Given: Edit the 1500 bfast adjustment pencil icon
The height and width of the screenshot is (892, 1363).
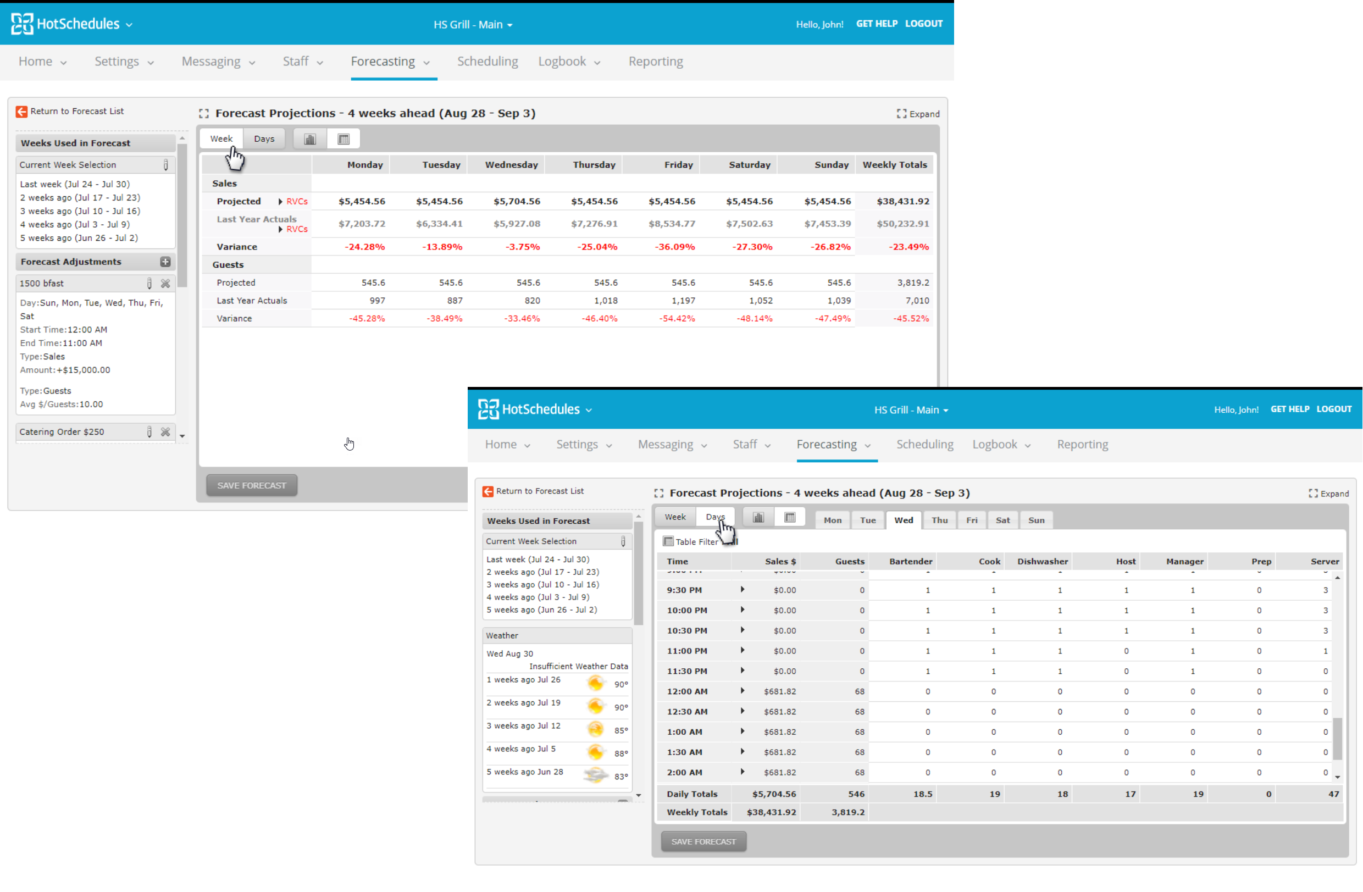Looking at the screenshot, I should pyautogui.click(x=149, y=284).
